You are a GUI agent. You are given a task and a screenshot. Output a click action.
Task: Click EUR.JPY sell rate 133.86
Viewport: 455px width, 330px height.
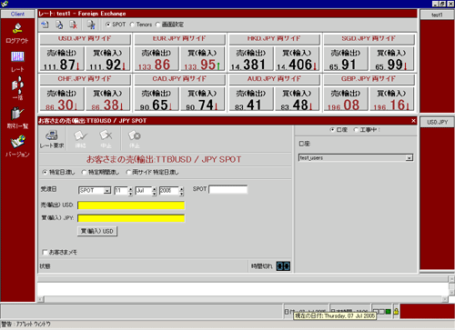click(157, 59)
